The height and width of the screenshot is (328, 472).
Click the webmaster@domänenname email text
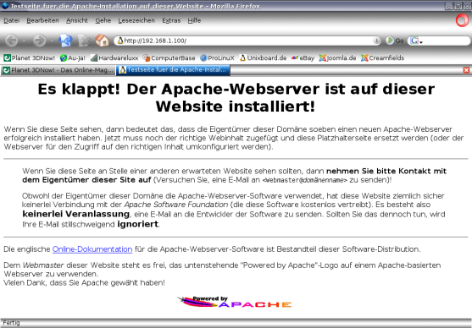coord(305,180)
